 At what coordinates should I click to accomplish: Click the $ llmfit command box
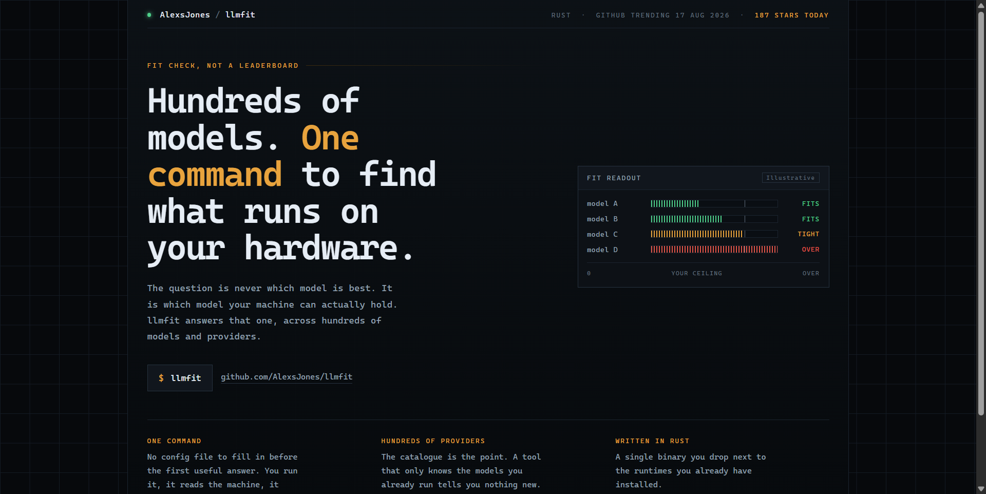pyautogui.click(x=180, y=378)
